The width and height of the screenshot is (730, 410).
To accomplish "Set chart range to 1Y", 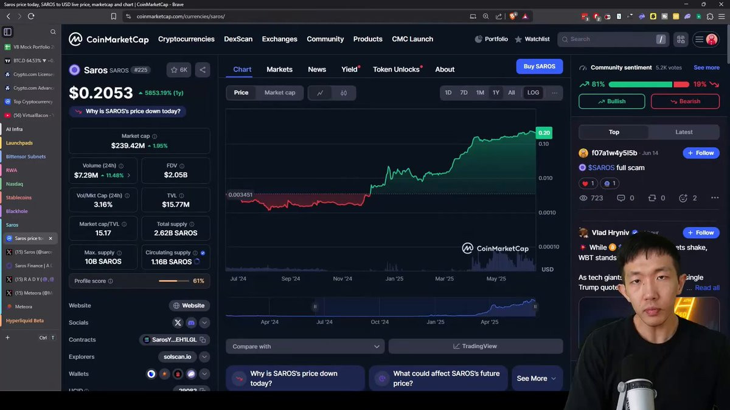I will [x=496, y=93].
